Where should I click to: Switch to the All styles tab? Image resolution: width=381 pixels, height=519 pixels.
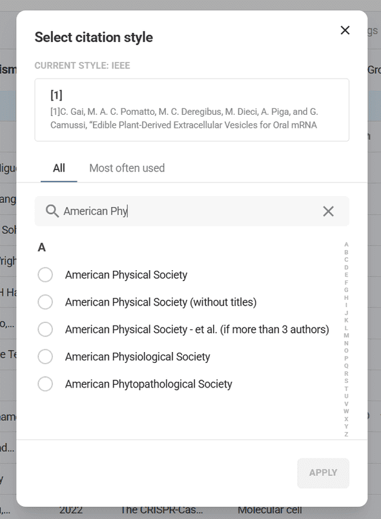point(59,168)
